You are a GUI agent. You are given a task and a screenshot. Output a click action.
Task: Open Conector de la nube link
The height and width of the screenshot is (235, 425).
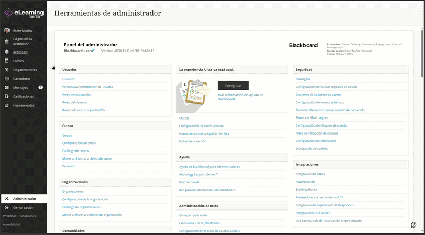click(x=193, y=215)
